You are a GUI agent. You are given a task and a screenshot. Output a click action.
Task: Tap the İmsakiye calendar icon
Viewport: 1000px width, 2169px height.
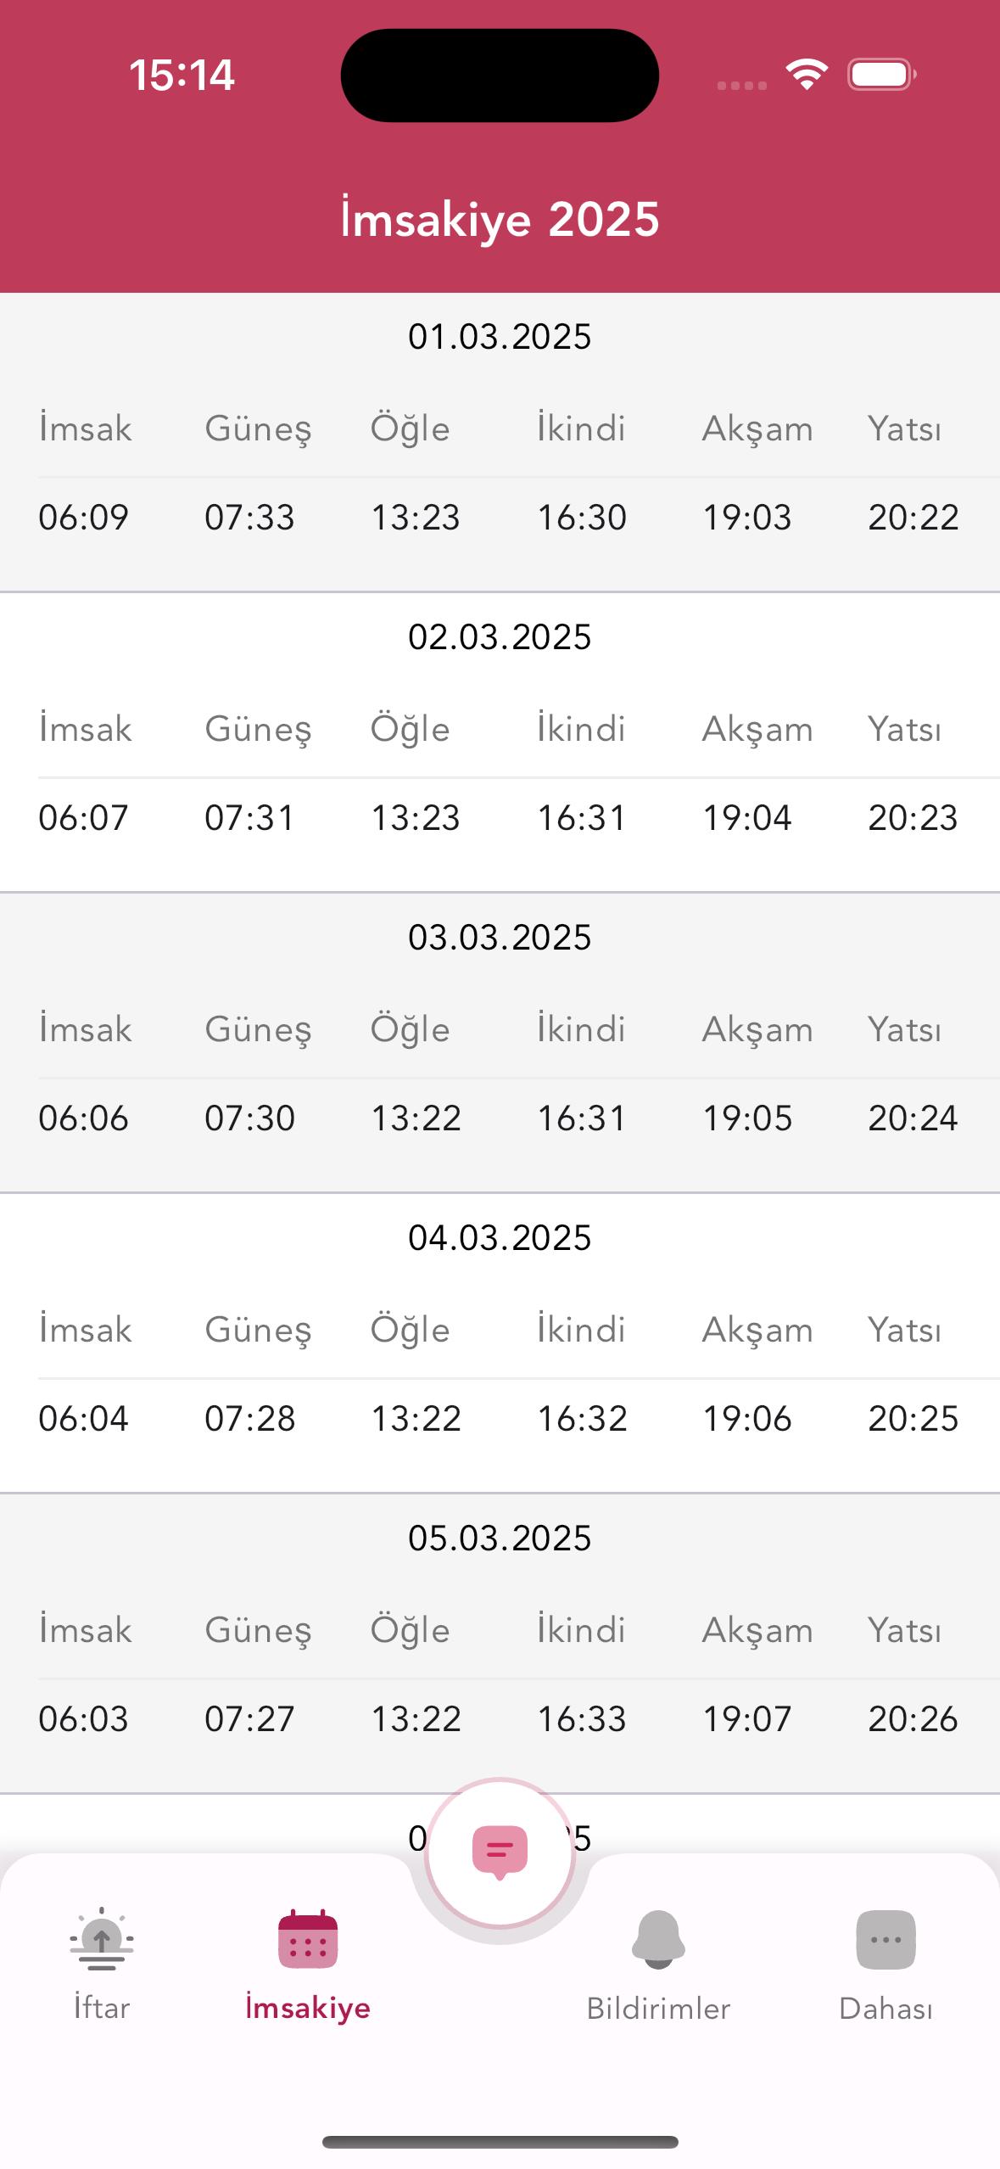[x=308, y=1939]
